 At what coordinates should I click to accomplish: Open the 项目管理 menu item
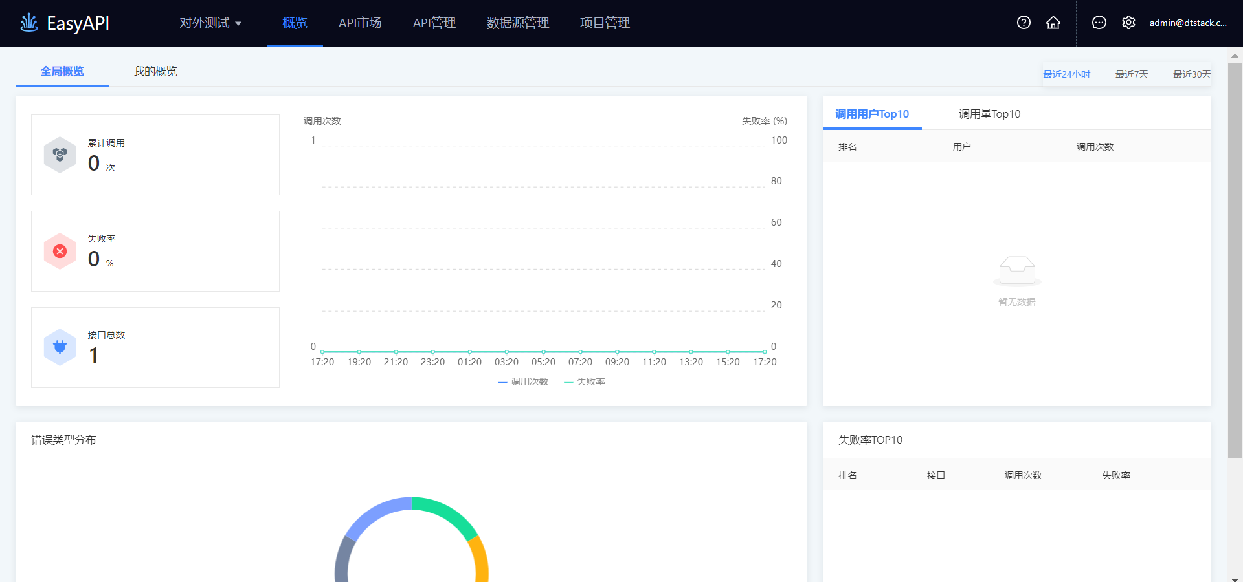(x=605, y=23)
